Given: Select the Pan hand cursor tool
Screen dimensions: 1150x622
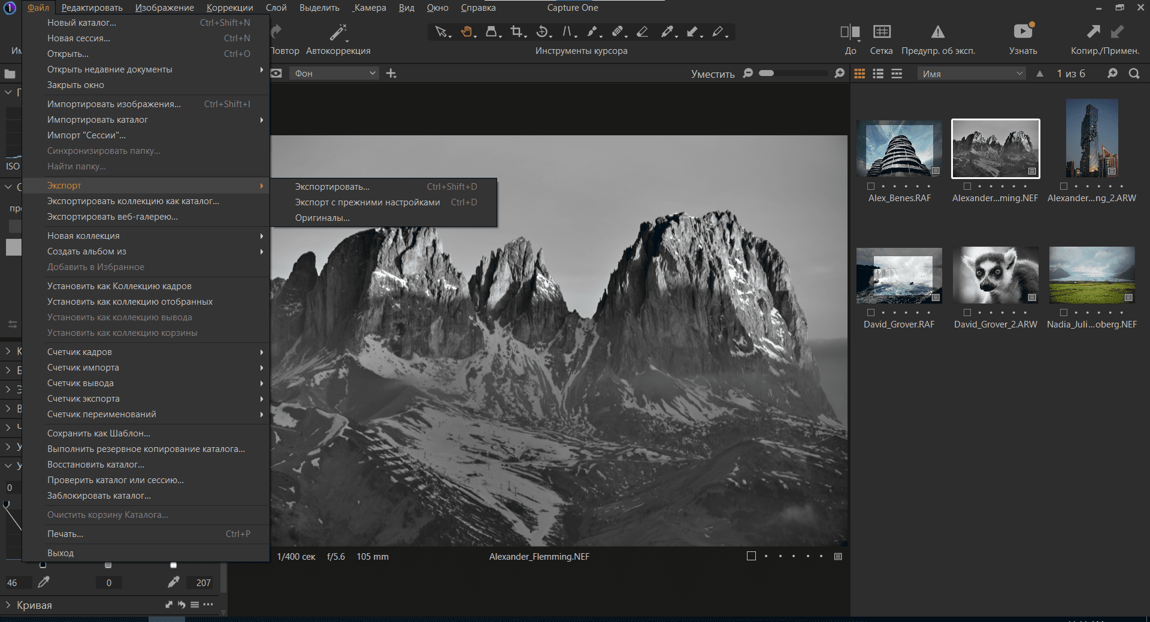Looking at the screenshot, I should (x=466, y=32).
